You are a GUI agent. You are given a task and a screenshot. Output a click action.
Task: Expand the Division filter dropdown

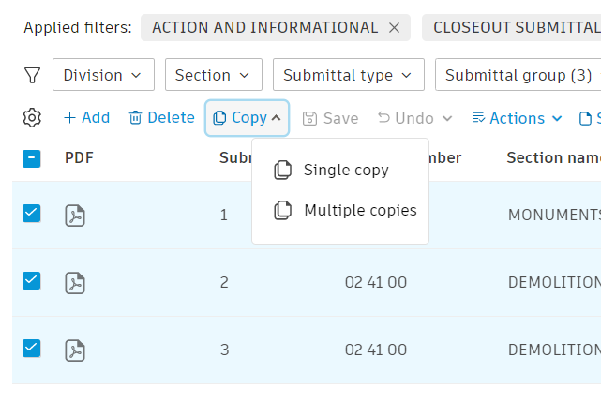pyautogui.click(x=103, y=75)
